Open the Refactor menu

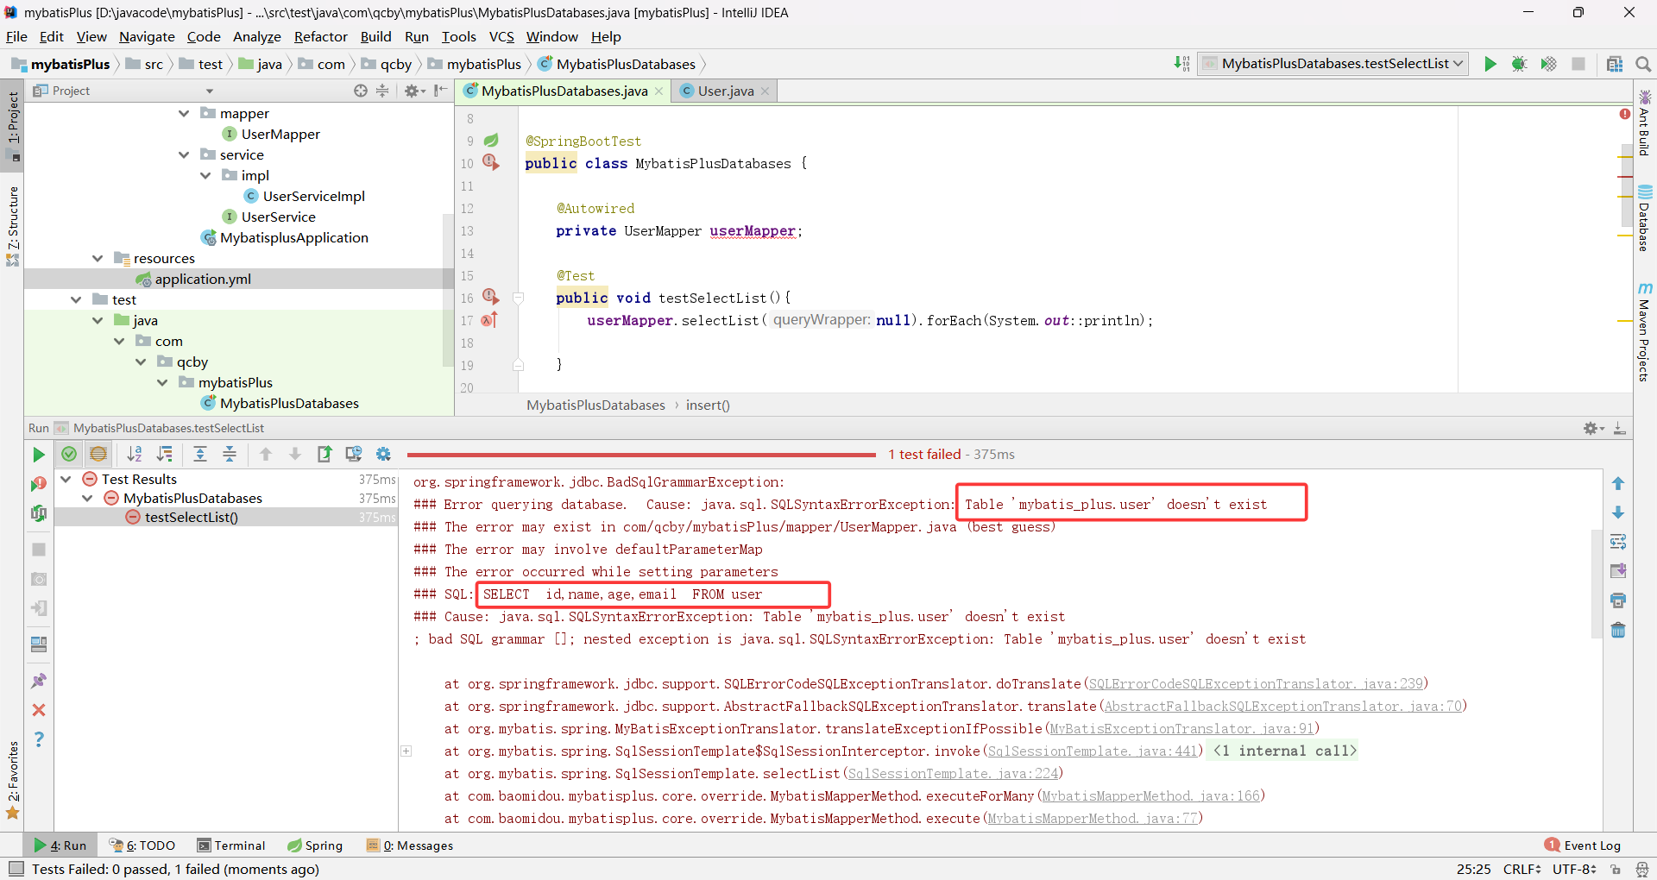tap(320, 36)
